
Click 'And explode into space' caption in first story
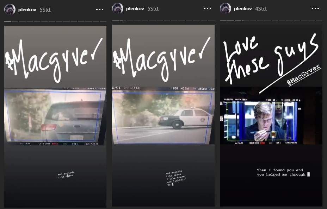pyautogui.click(x=66, y=175)
